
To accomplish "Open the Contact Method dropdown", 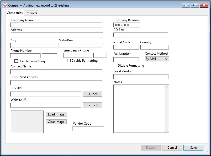I will (x=157, y=59).
